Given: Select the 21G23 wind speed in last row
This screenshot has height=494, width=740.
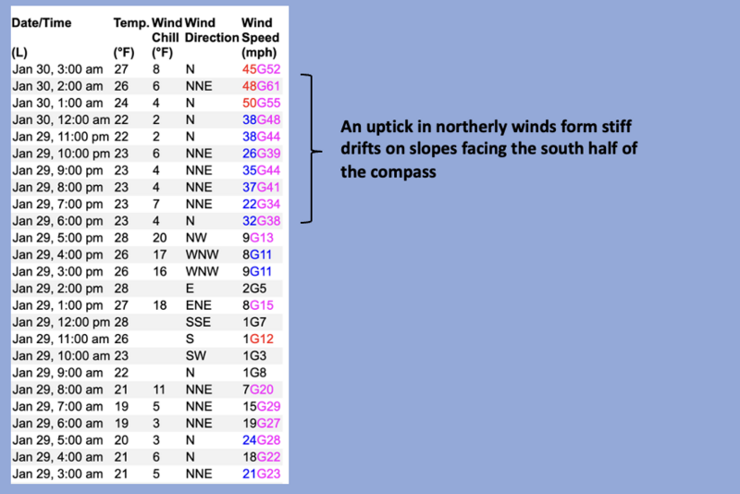Looking at the screenshot, I should tap(260, 475).
